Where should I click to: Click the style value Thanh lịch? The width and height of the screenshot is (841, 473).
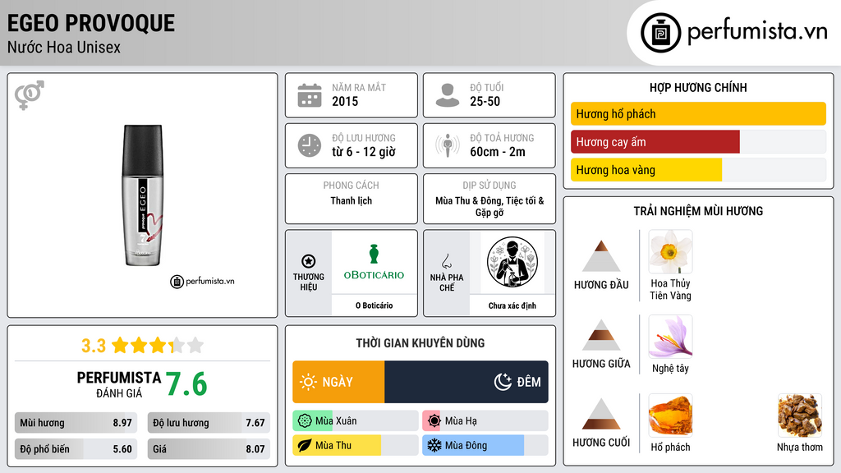(x=352, y=200)
